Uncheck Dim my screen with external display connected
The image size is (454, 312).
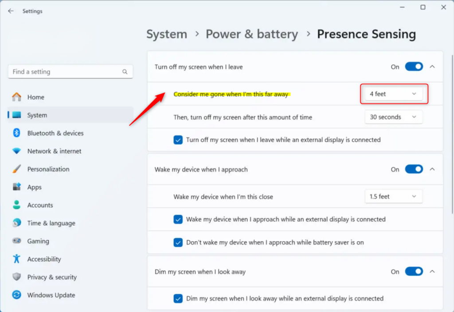click(178, 298)
